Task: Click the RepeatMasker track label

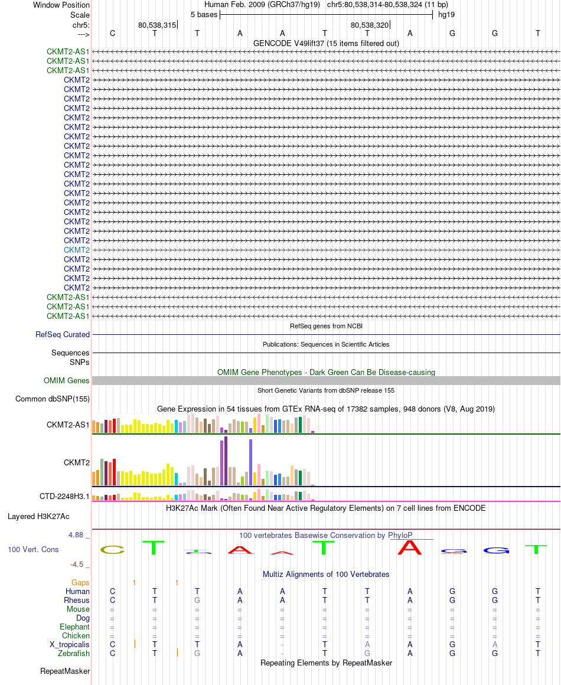Action: click(65, 671)
